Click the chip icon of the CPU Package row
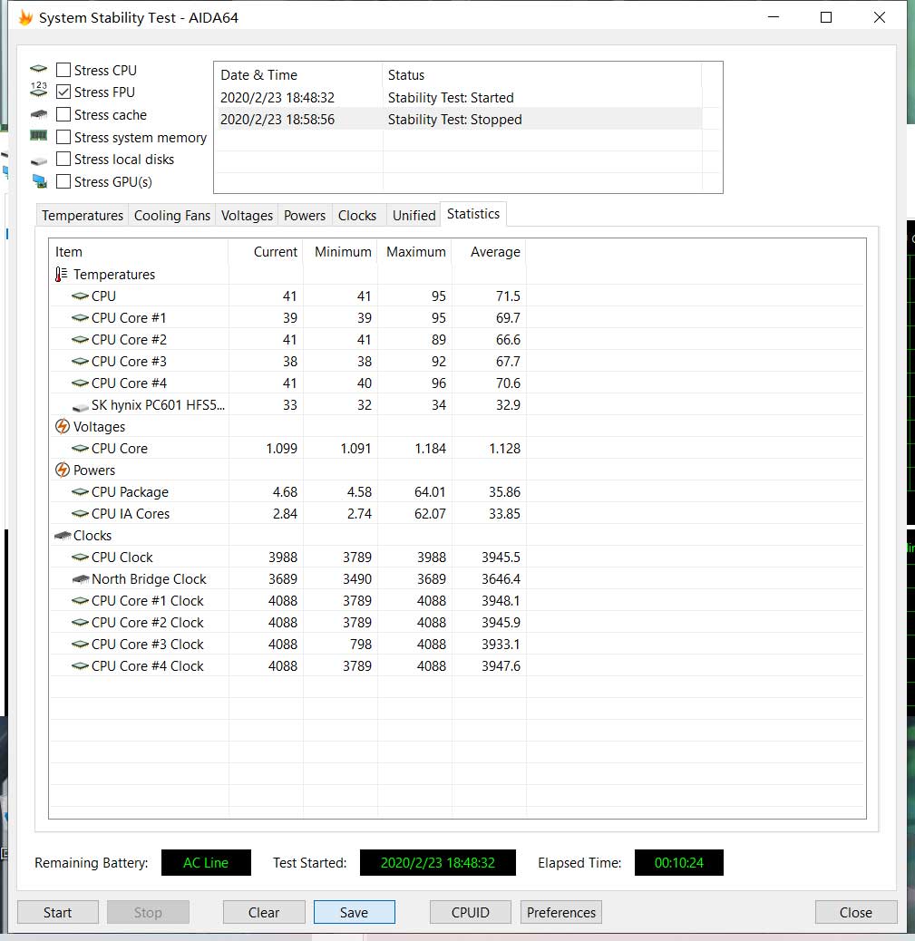 tap(80, 492)
